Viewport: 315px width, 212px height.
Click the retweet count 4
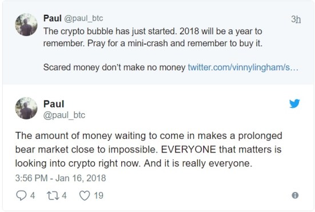(x=64, y=195)
